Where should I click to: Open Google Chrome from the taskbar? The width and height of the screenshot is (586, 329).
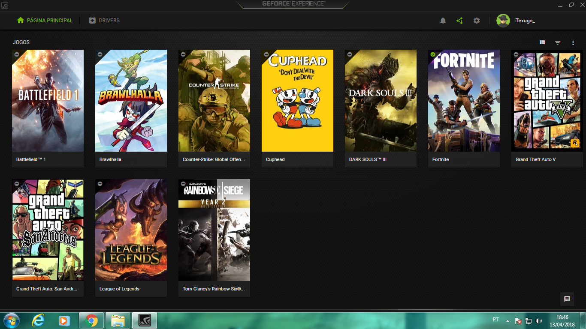[x=91, y=320]
